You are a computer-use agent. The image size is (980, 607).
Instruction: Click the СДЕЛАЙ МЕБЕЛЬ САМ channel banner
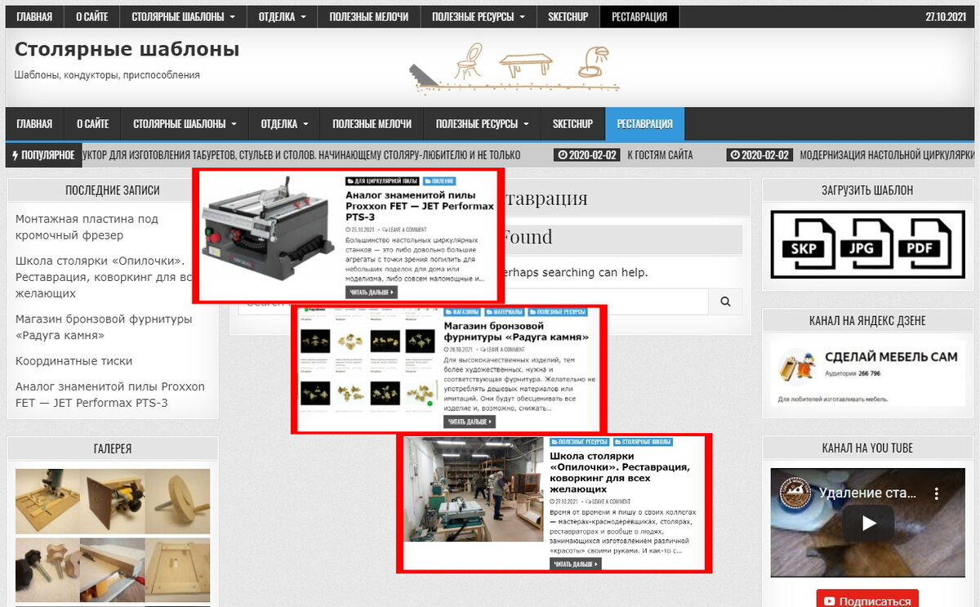point(867,373)
